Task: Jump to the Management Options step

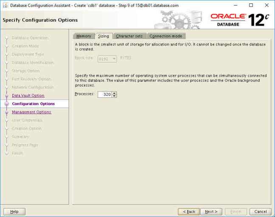Action: point(31,112)
